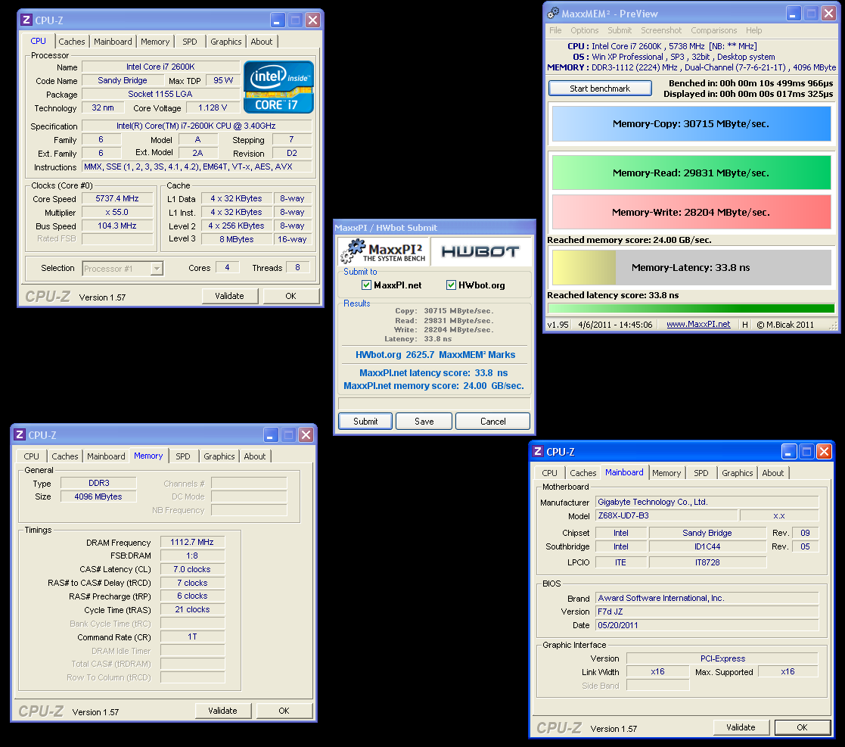Screen dimensions: 845x747
Task: Click the Intel Core i7 logo badge
Action: [x=278, y=87]
